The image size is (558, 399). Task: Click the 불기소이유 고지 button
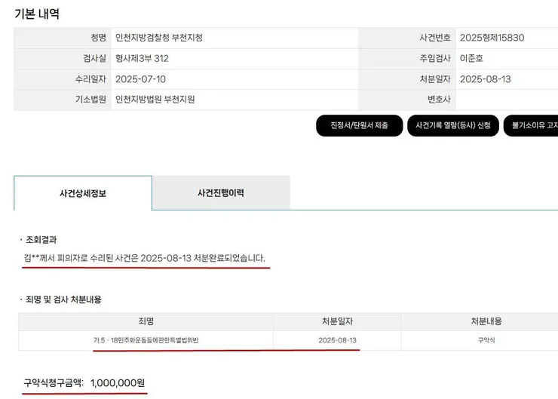point(531,125)
